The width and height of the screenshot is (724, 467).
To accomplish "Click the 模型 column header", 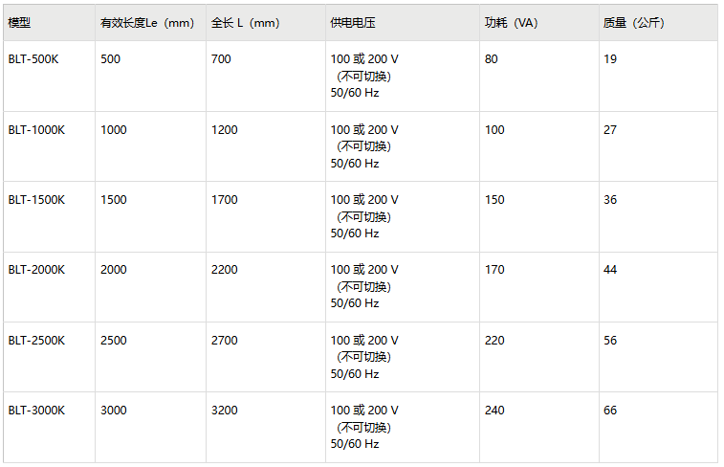I will (x=20, y=23).
